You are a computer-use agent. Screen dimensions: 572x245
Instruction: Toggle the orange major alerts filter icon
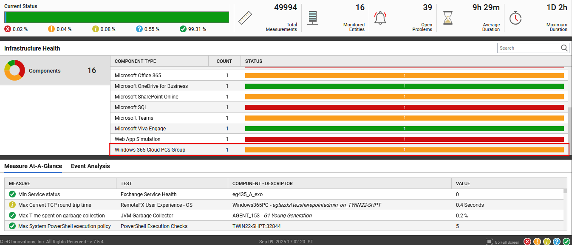[537, 241]
